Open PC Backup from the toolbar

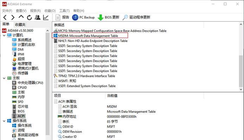pyautogui.click(x=83, y=17)
